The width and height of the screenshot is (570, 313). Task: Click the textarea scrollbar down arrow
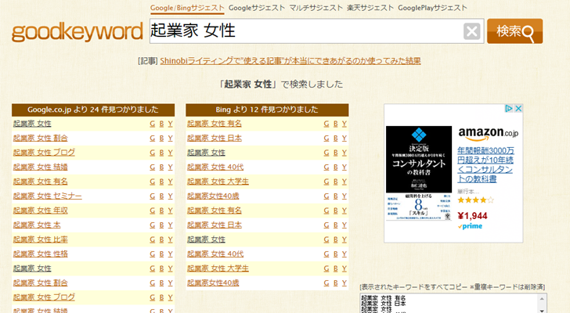click(x=542, y=311)
